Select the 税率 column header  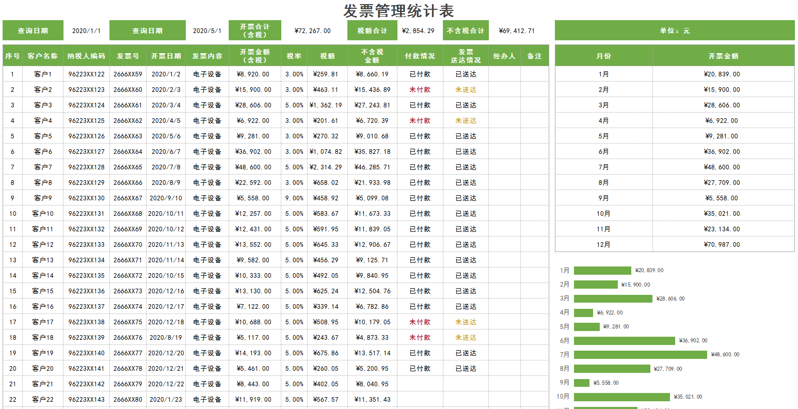(294, 56)
